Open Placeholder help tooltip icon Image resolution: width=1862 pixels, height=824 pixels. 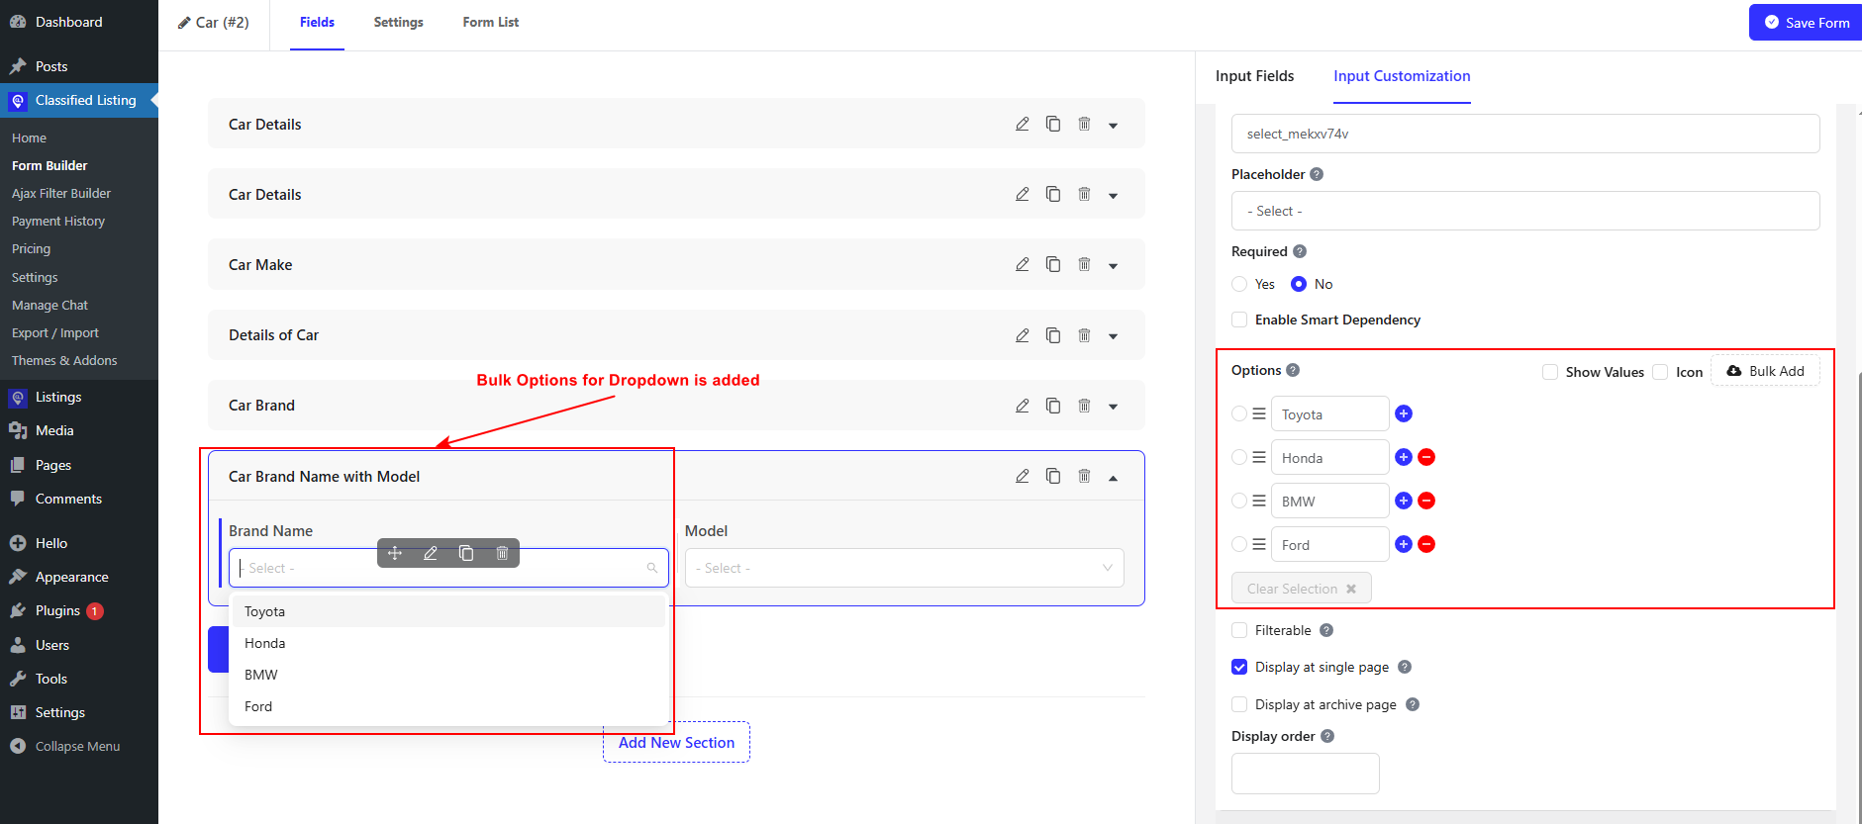tap(1317, 174)
